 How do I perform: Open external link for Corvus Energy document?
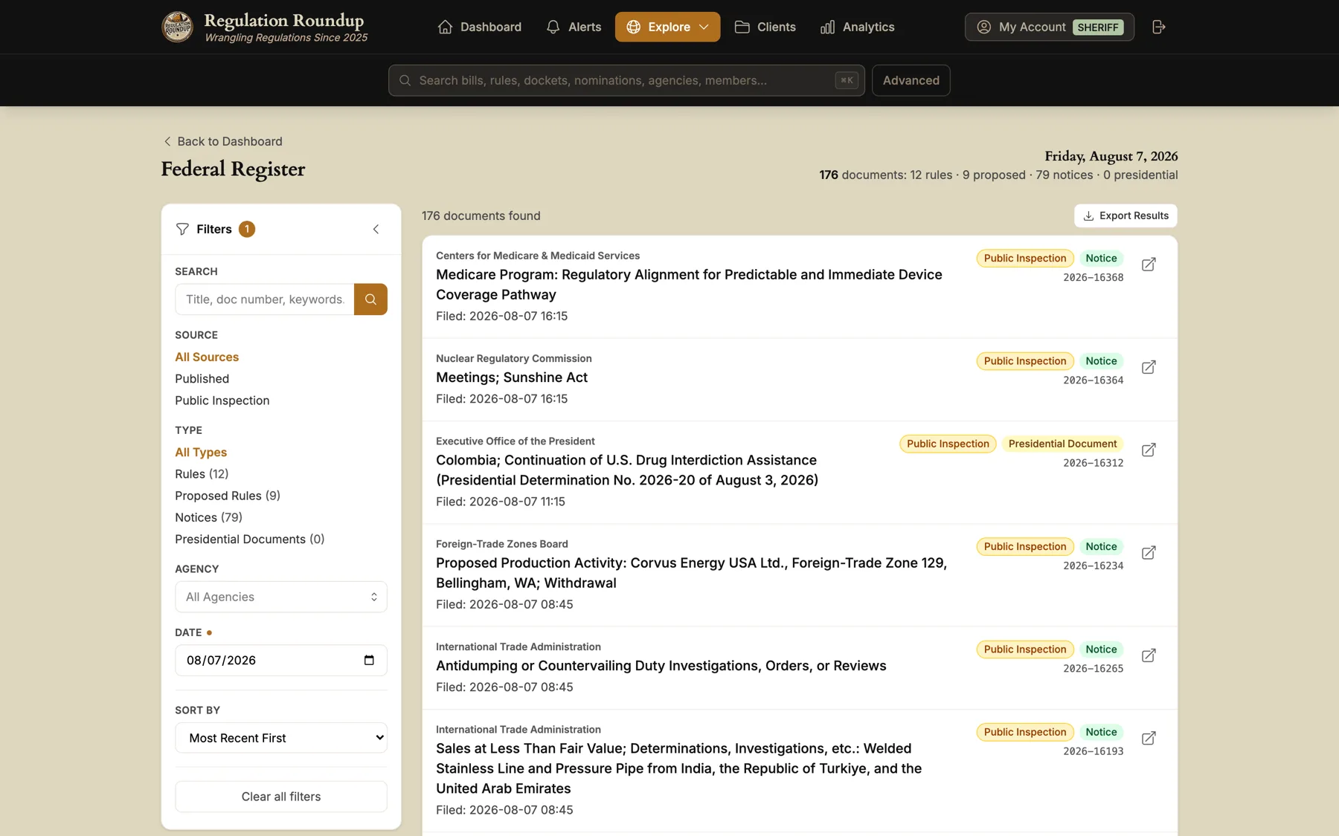[1149, 552]
